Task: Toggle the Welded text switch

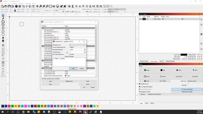Action: tap(87, 12)
